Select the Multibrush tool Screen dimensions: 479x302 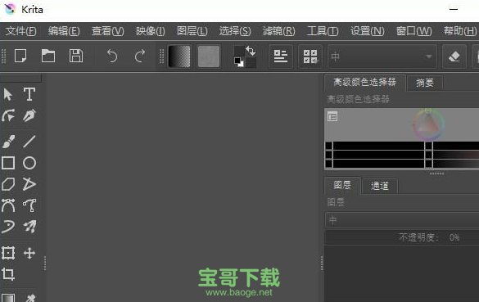click(29, 227)
